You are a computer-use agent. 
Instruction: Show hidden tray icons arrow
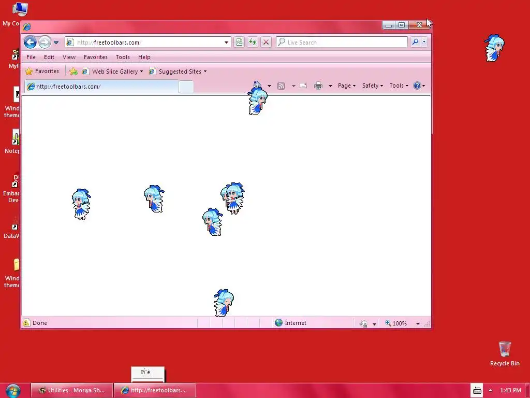coord(490,390)
